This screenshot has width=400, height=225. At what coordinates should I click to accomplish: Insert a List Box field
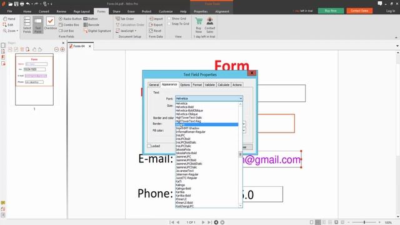coord(66,31)
